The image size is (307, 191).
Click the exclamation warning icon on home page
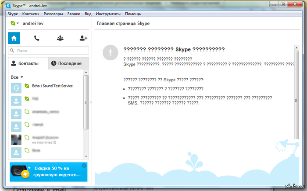tap(111, 52)
